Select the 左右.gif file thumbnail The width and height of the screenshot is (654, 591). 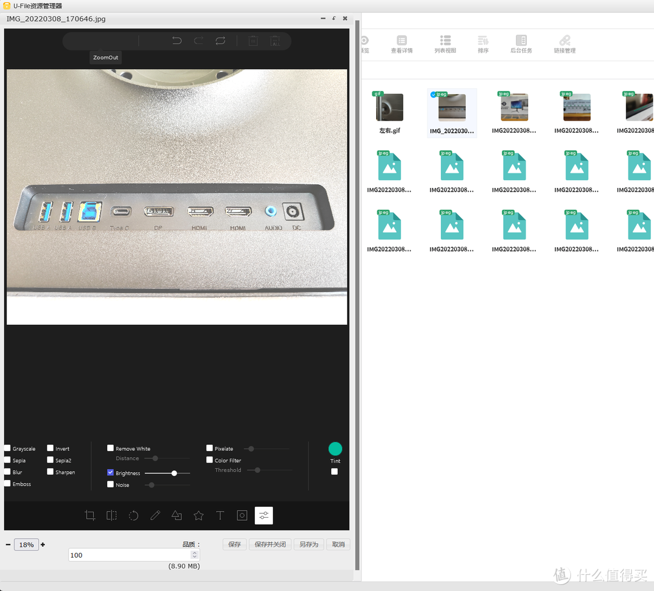click(x=389, y=108)
